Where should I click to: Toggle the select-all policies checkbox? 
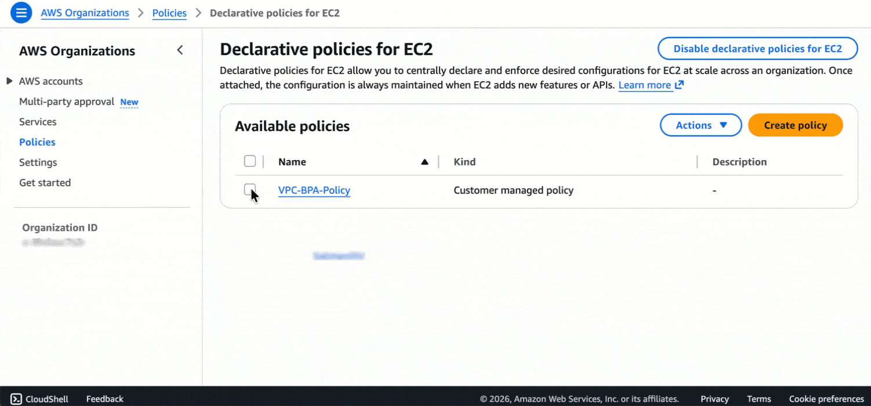(x=250, y=161)
